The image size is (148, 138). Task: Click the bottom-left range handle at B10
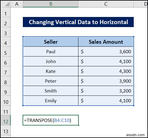coord(23,105)
